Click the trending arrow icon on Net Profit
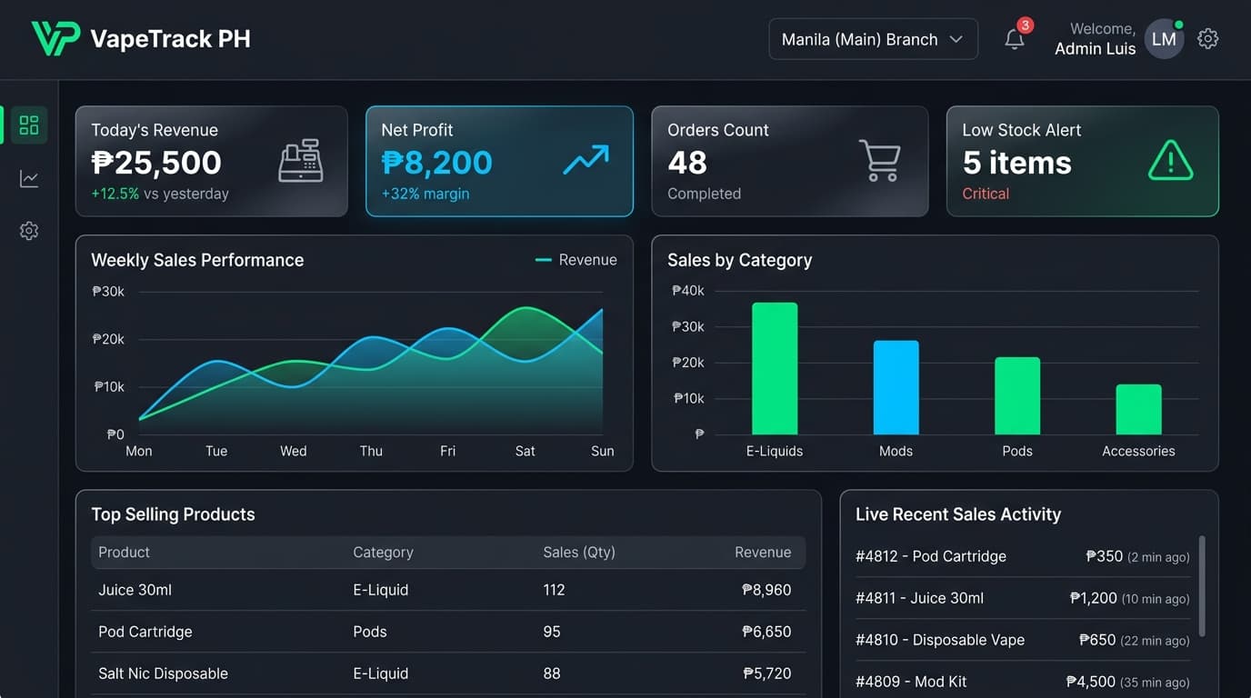The width and height of the screenshot is (1251, 698). 585,161
